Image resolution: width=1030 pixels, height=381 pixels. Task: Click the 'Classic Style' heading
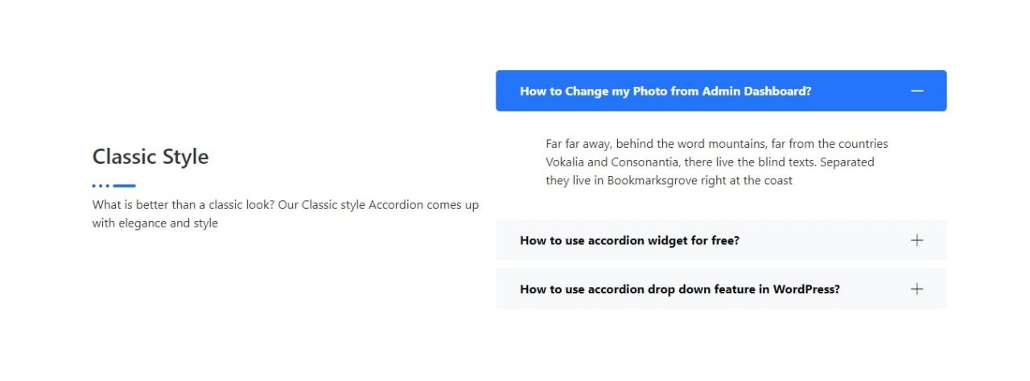pos(150,157)
